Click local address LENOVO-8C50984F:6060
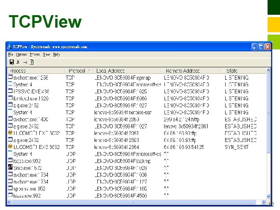This screenshot has height=210, width=280. click(x=121, y=98)
